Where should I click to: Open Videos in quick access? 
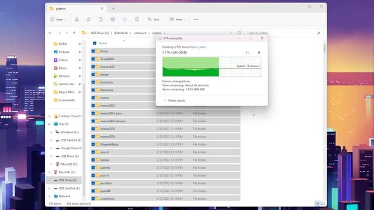click(63, 60)
